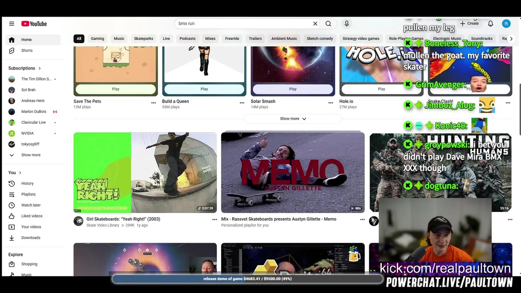Select Strategy video games chip
This screenshot has width=521, height=293.
point(361,39)
